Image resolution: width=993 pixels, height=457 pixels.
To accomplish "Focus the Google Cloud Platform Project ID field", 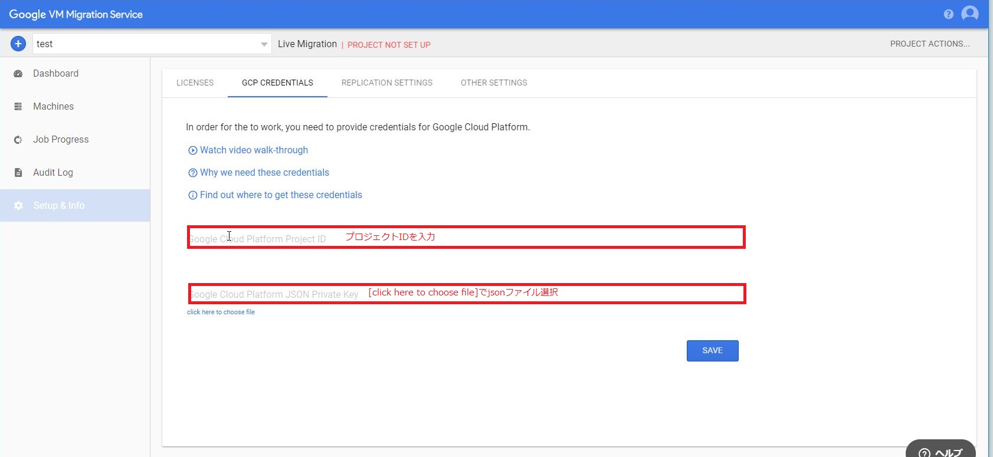I will tap(466, 237).
